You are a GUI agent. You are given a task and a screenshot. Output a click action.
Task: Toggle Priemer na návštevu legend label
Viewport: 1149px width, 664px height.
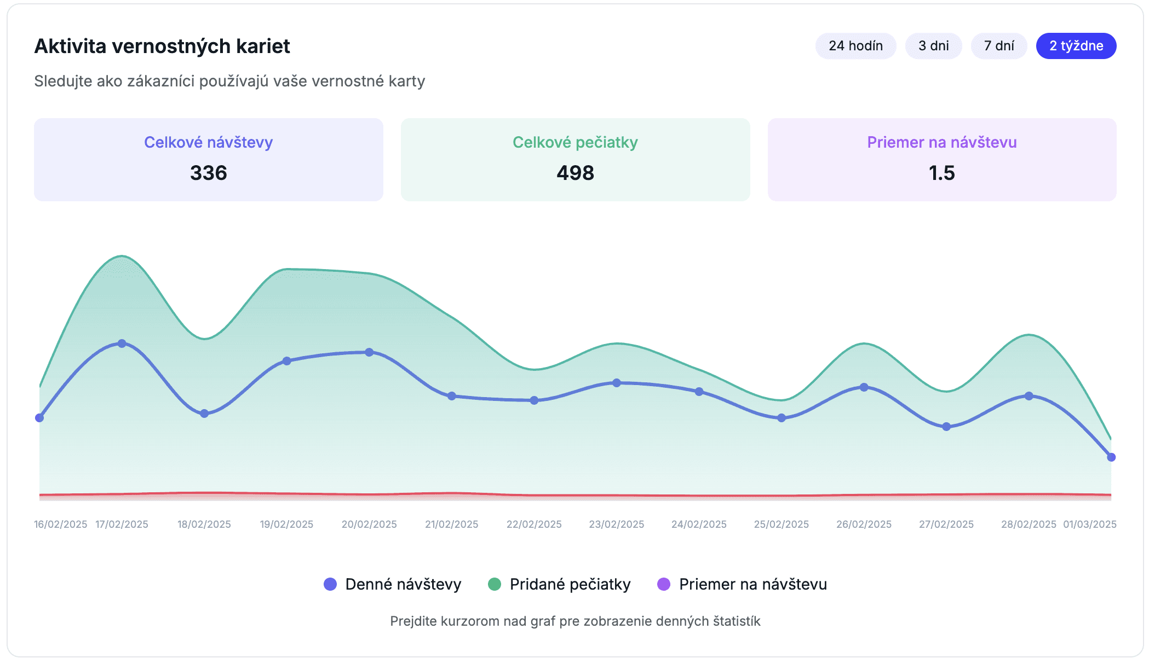click(x=753, y=584)
